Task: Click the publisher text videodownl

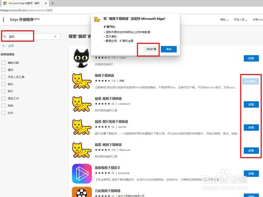Action: [x=124, y=104]
